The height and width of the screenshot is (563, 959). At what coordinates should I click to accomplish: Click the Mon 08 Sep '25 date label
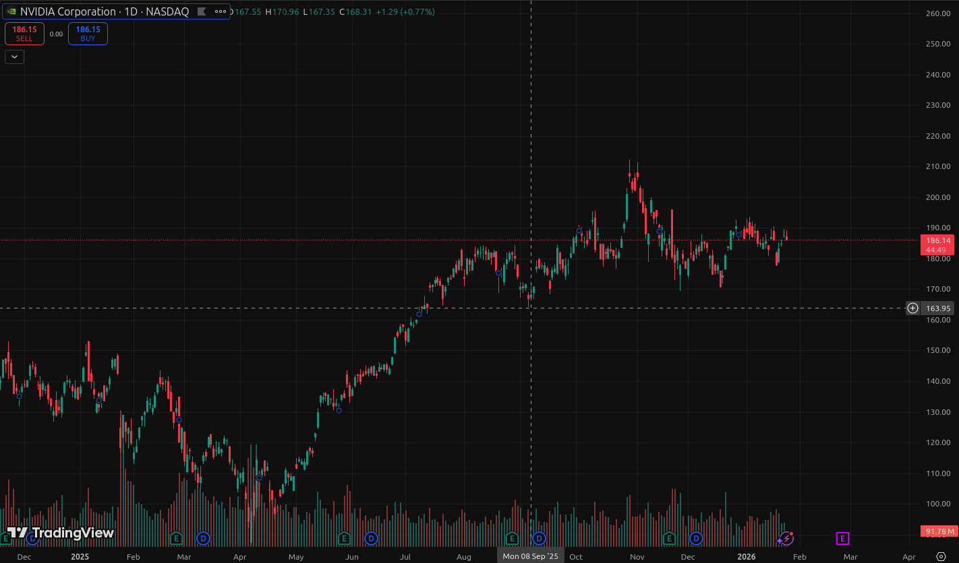531,556
